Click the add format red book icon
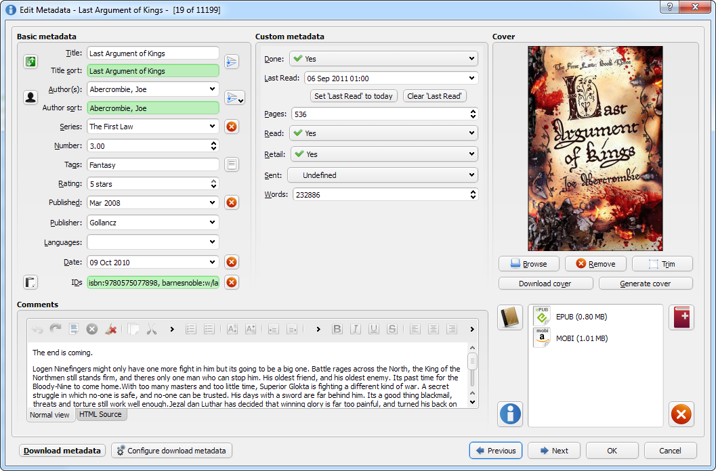This screenshot has width=716, height=471. click(x=681, y=317)
